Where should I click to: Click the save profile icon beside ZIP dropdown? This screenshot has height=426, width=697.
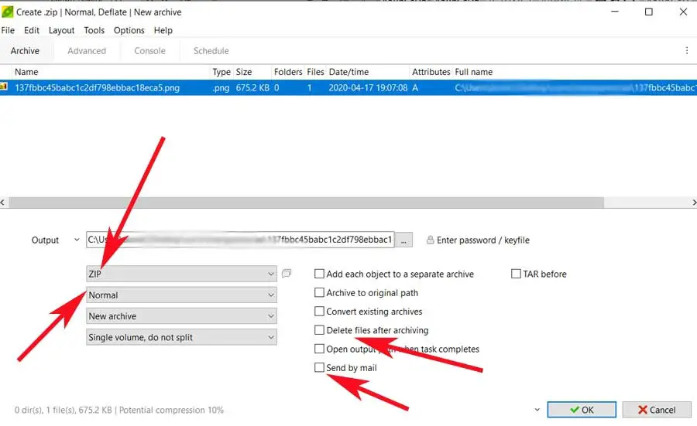coord(287,274)
